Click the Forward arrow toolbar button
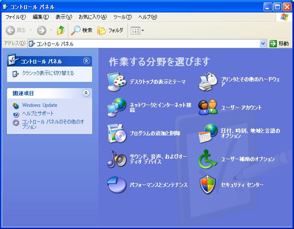 click(42, 30)
